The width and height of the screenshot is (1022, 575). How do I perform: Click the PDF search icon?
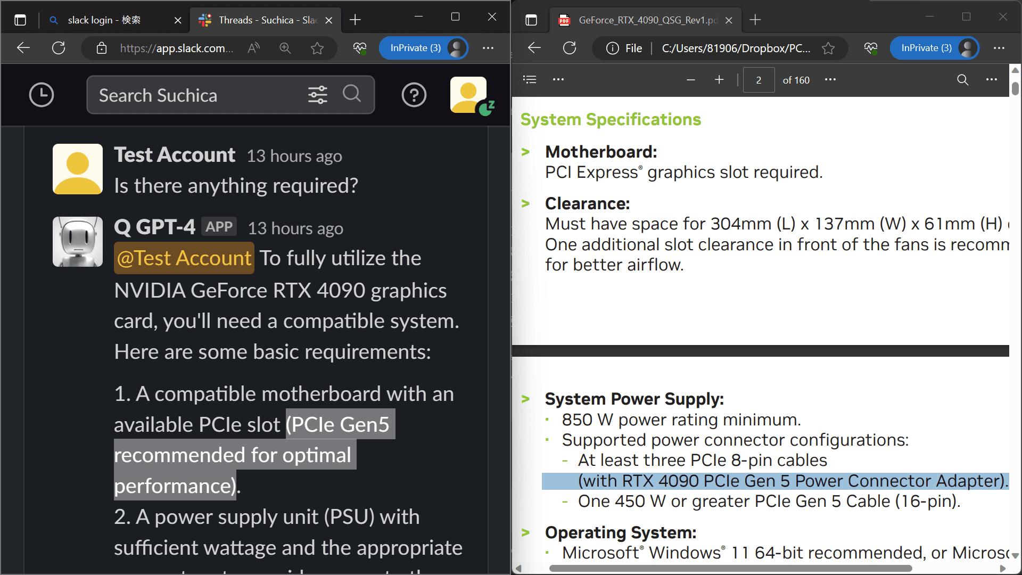(962, 79)
